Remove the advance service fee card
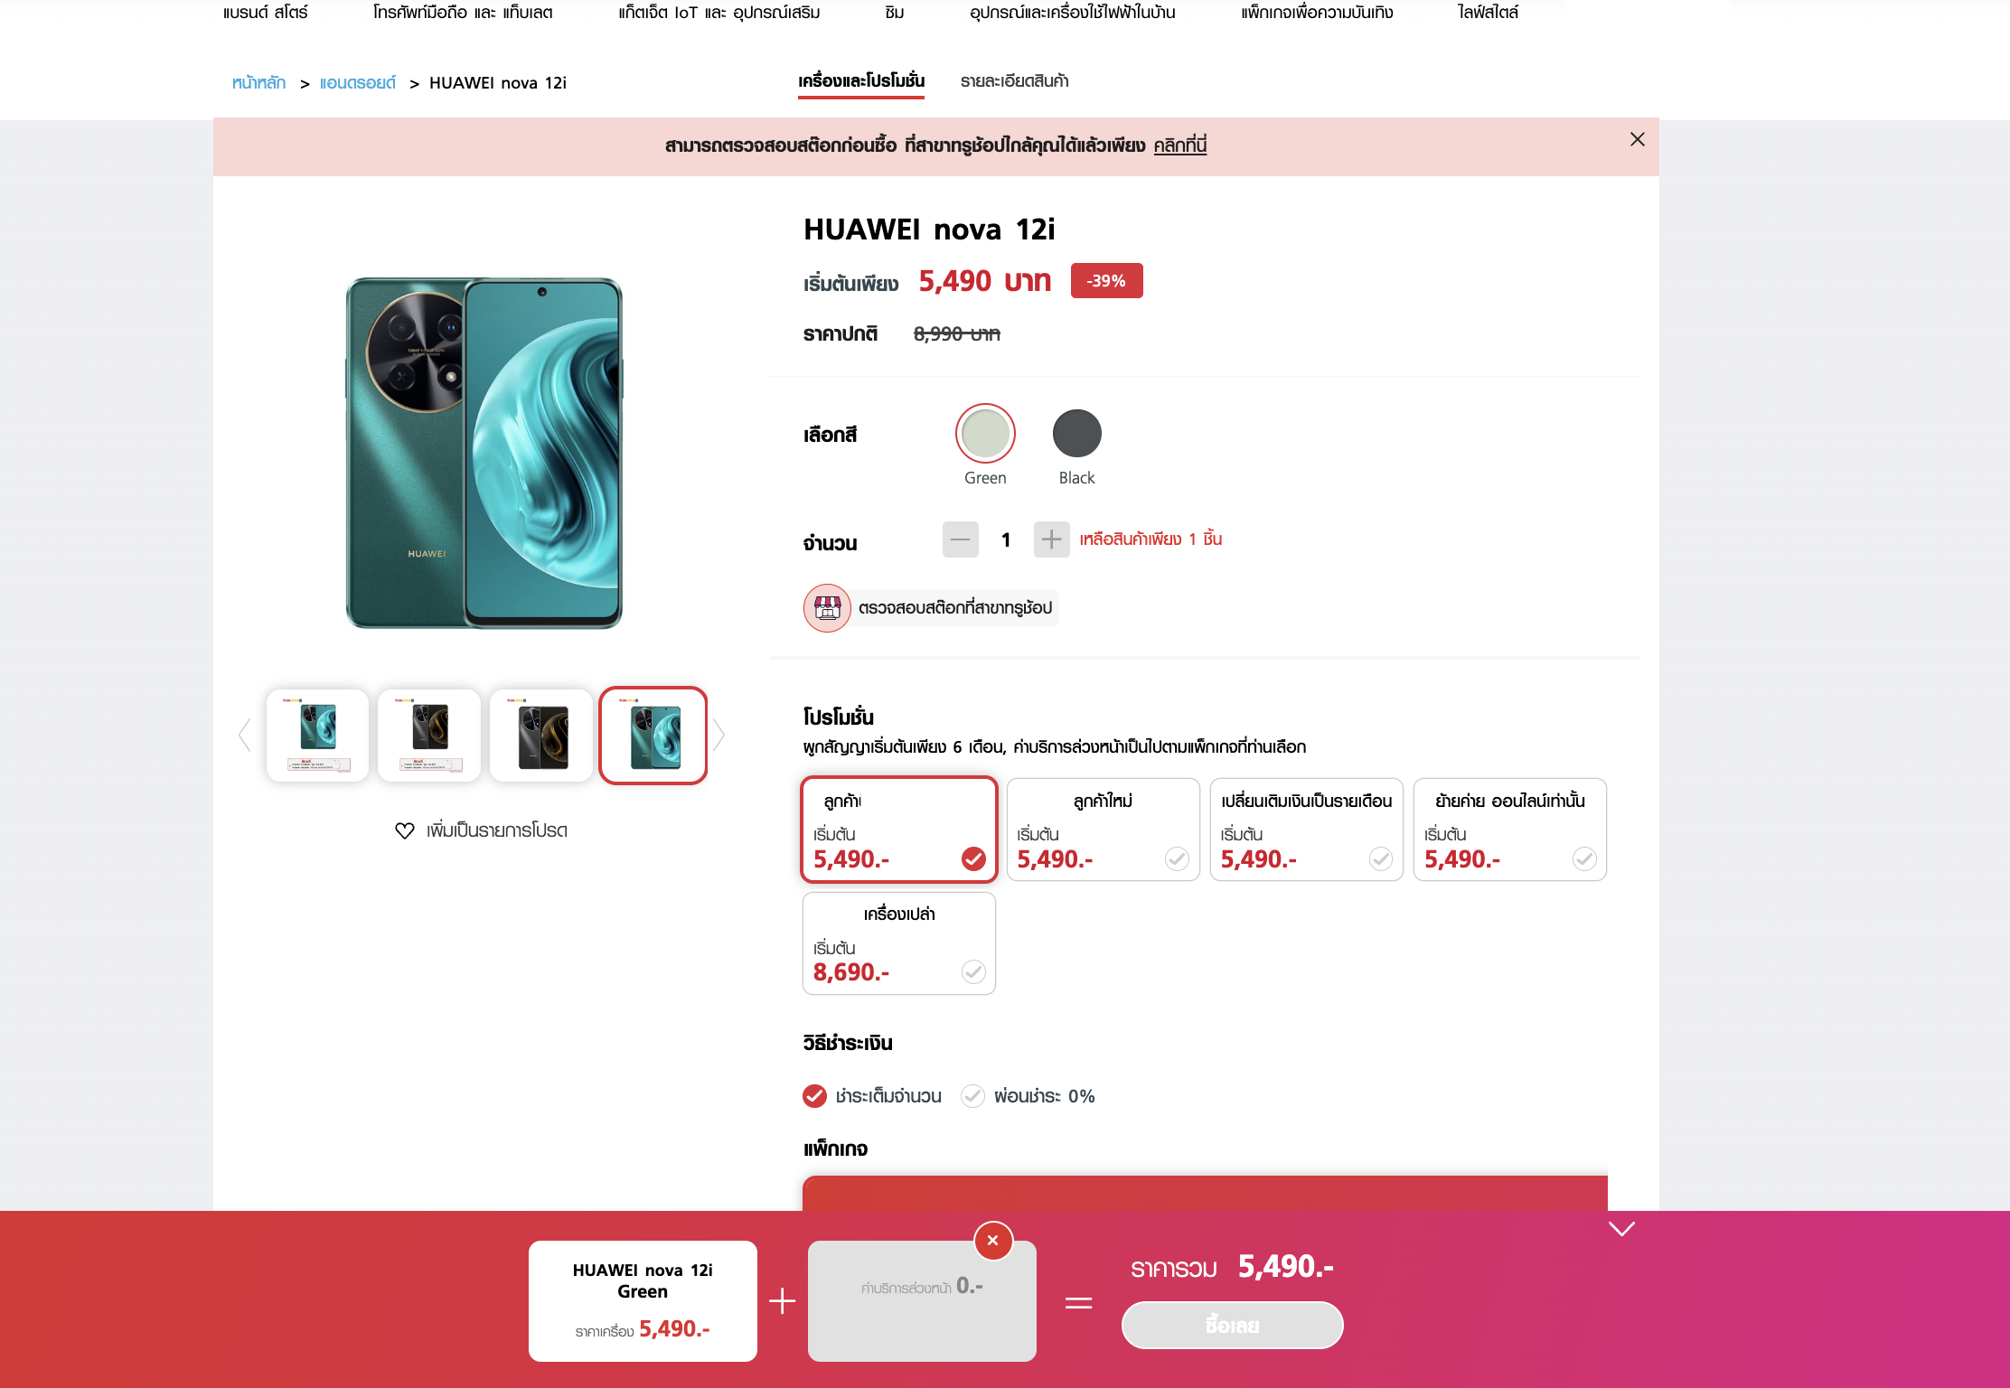Viewport: 2010px width, 1388px height. coord(992,1241)
